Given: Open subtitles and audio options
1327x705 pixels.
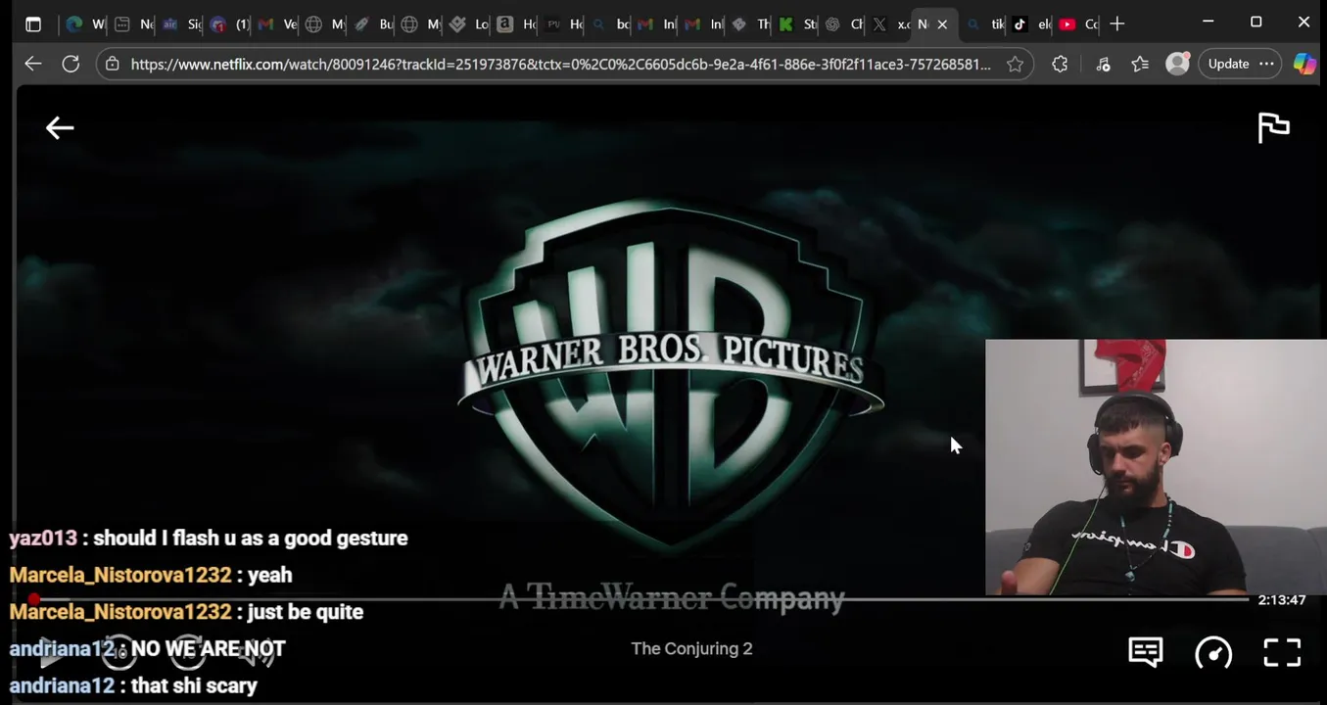Looking at the screenshot, I should point(1145,652).
